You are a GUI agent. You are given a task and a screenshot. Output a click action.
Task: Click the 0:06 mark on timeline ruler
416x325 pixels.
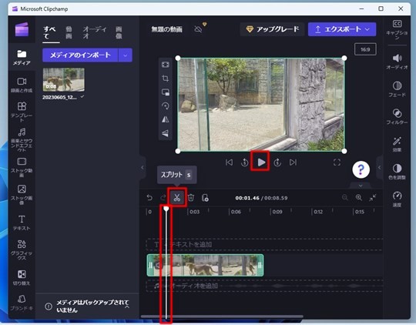[236, 212]
